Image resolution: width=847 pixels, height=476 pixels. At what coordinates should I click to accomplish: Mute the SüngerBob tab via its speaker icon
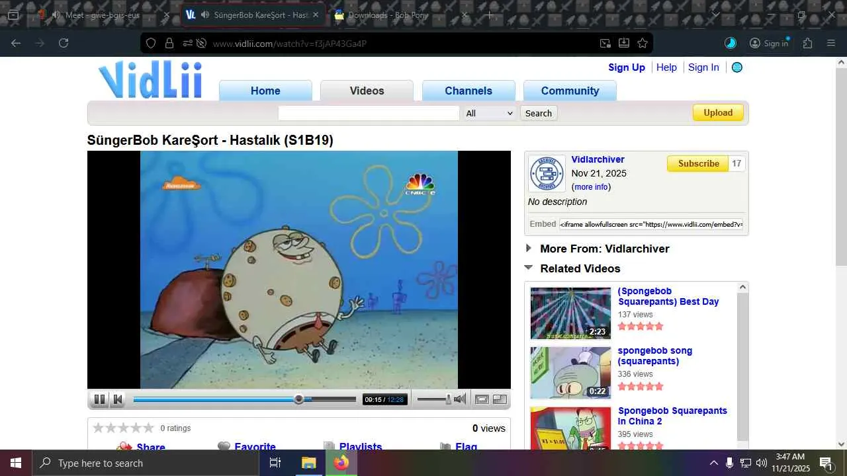[x=205, y=15]
